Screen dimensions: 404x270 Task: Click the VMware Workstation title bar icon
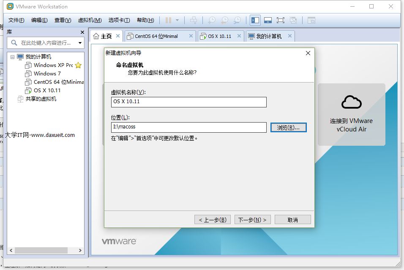[10, 6]
